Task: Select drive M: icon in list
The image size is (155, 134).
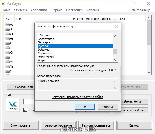Action: click(7, 62)
